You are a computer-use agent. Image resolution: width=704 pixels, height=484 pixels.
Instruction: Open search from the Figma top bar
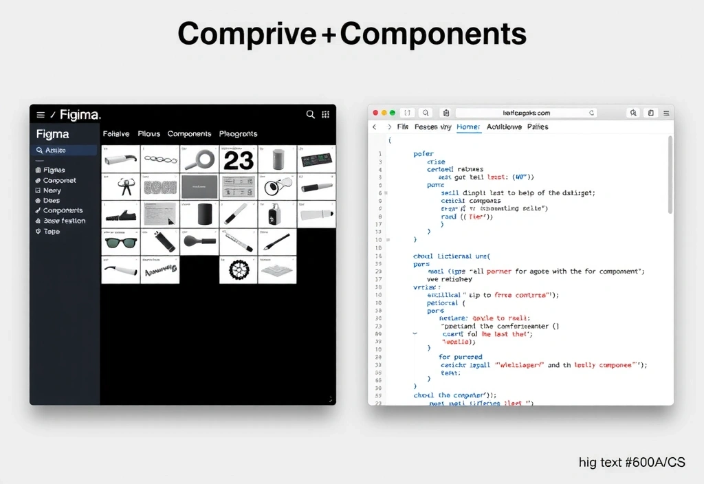310,115
